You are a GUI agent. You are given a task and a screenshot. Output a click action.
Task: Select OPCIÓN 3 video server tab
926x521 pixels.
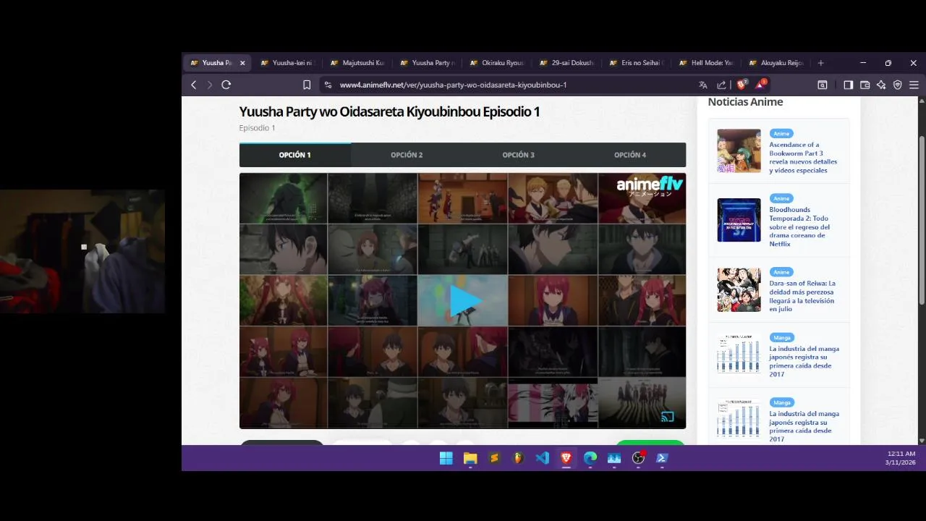(518, 155)
